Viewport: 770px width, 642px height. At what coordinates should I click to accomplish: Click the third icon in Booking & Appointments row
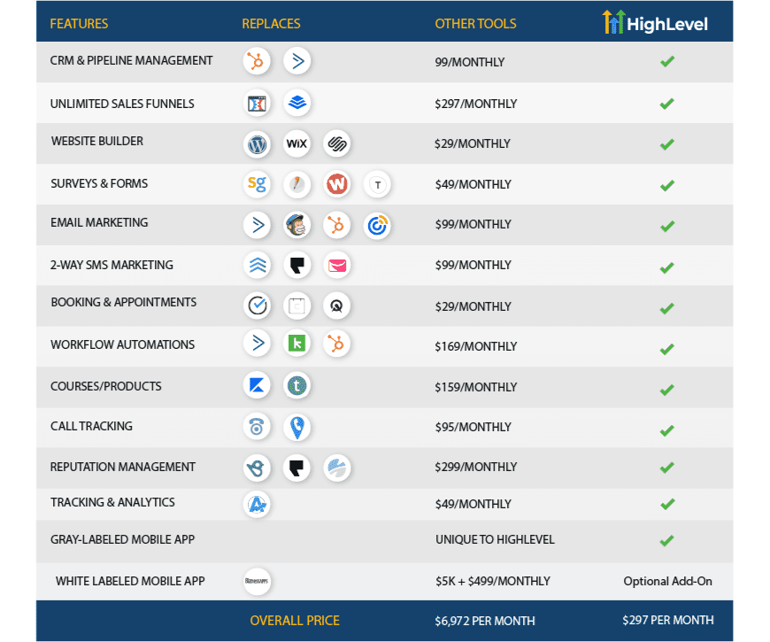tap(337, 306)
